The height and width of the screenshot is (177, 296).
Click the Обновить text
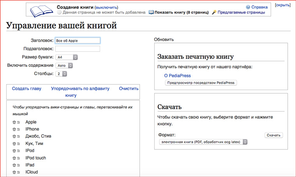click(x=164, y=39)
